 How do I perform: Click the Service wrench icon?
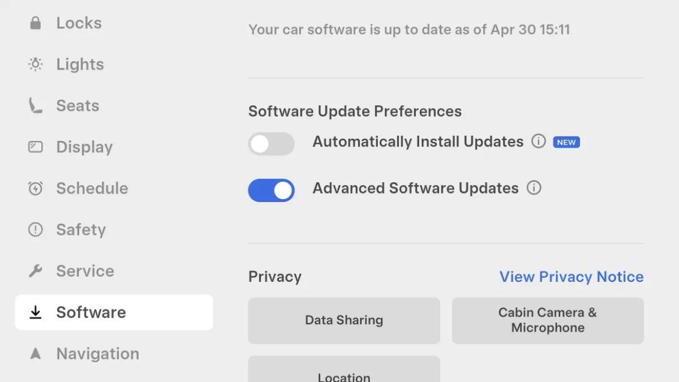click(36, 271)
